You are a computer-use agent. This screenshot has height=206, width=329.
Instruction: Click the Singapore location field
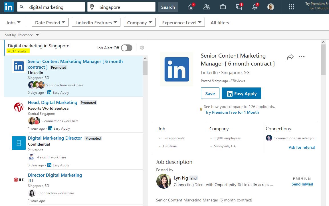[x=121, y=7]
